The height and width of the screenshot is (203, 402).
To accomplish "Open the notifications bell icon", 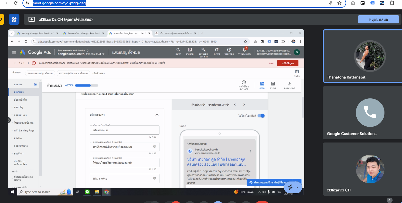I will pyautogui.click(x=244, y=50).
